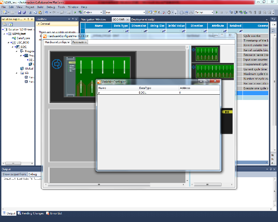Switch to the Error List tab

coord(54,213)
